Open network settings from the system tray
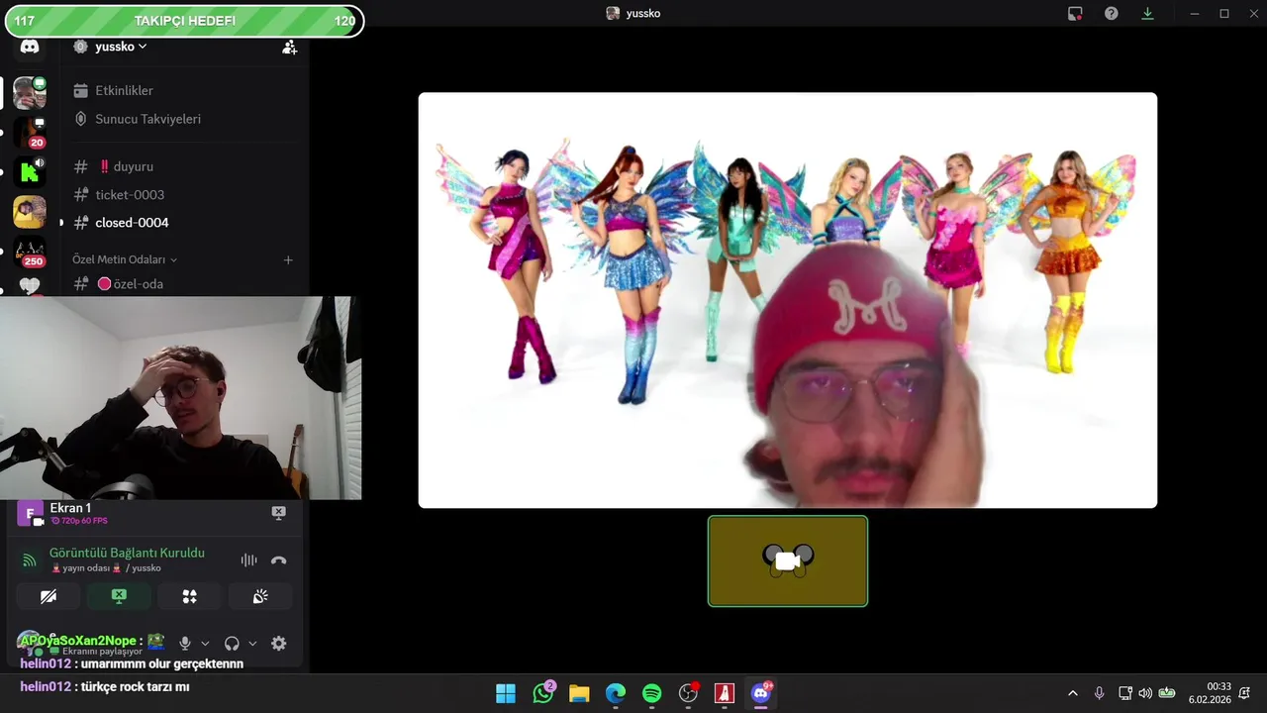1267x713 pixels. pyautogui.click(x=1125, y=693)
